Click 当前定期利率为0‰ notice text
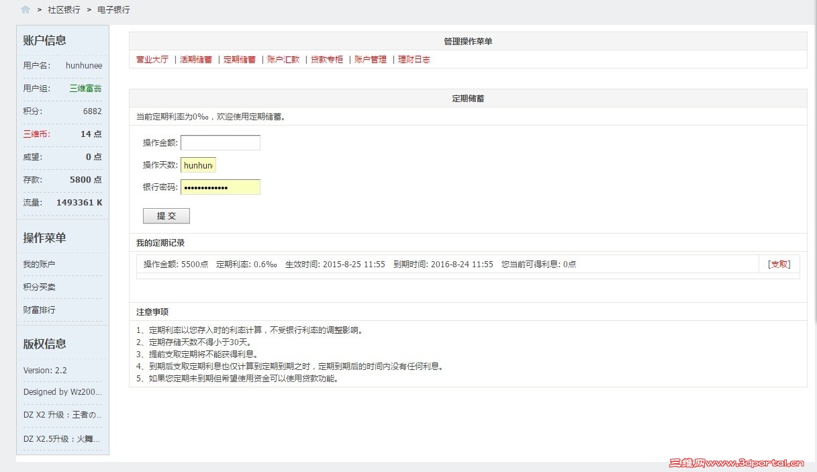 [211, 116]
